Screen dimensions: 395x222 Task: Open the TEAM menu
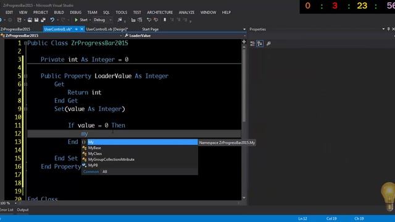click(x=92, y=12)
